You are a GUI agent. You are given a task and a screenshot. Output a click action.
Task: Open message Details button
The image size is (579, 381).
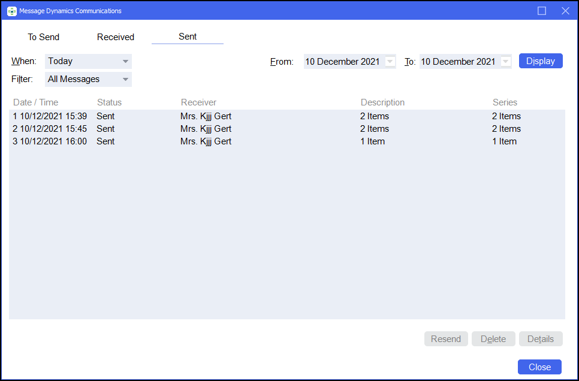[541, 339]
